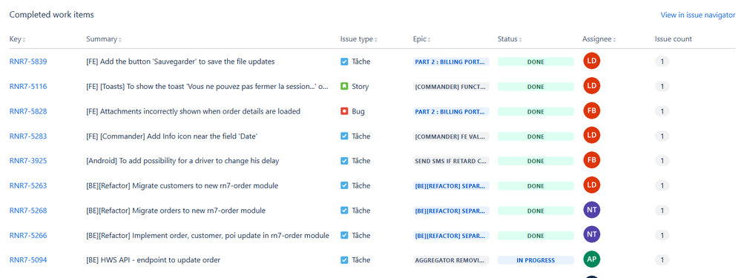Open NT assignee avatar on RNR7-5268 row
The image size is (741, 278).
(592, 210)
